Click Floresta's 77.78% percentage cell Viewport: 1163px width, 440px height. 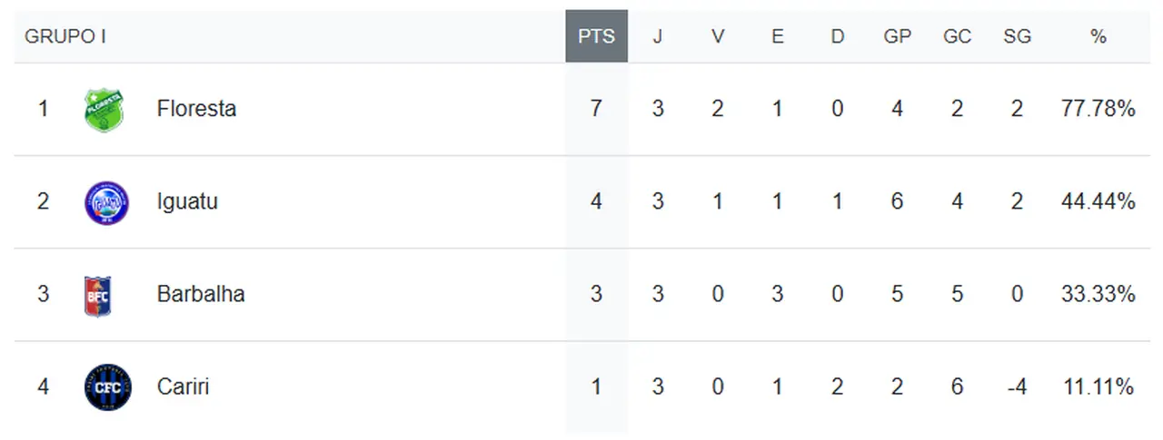point(1098,109)
